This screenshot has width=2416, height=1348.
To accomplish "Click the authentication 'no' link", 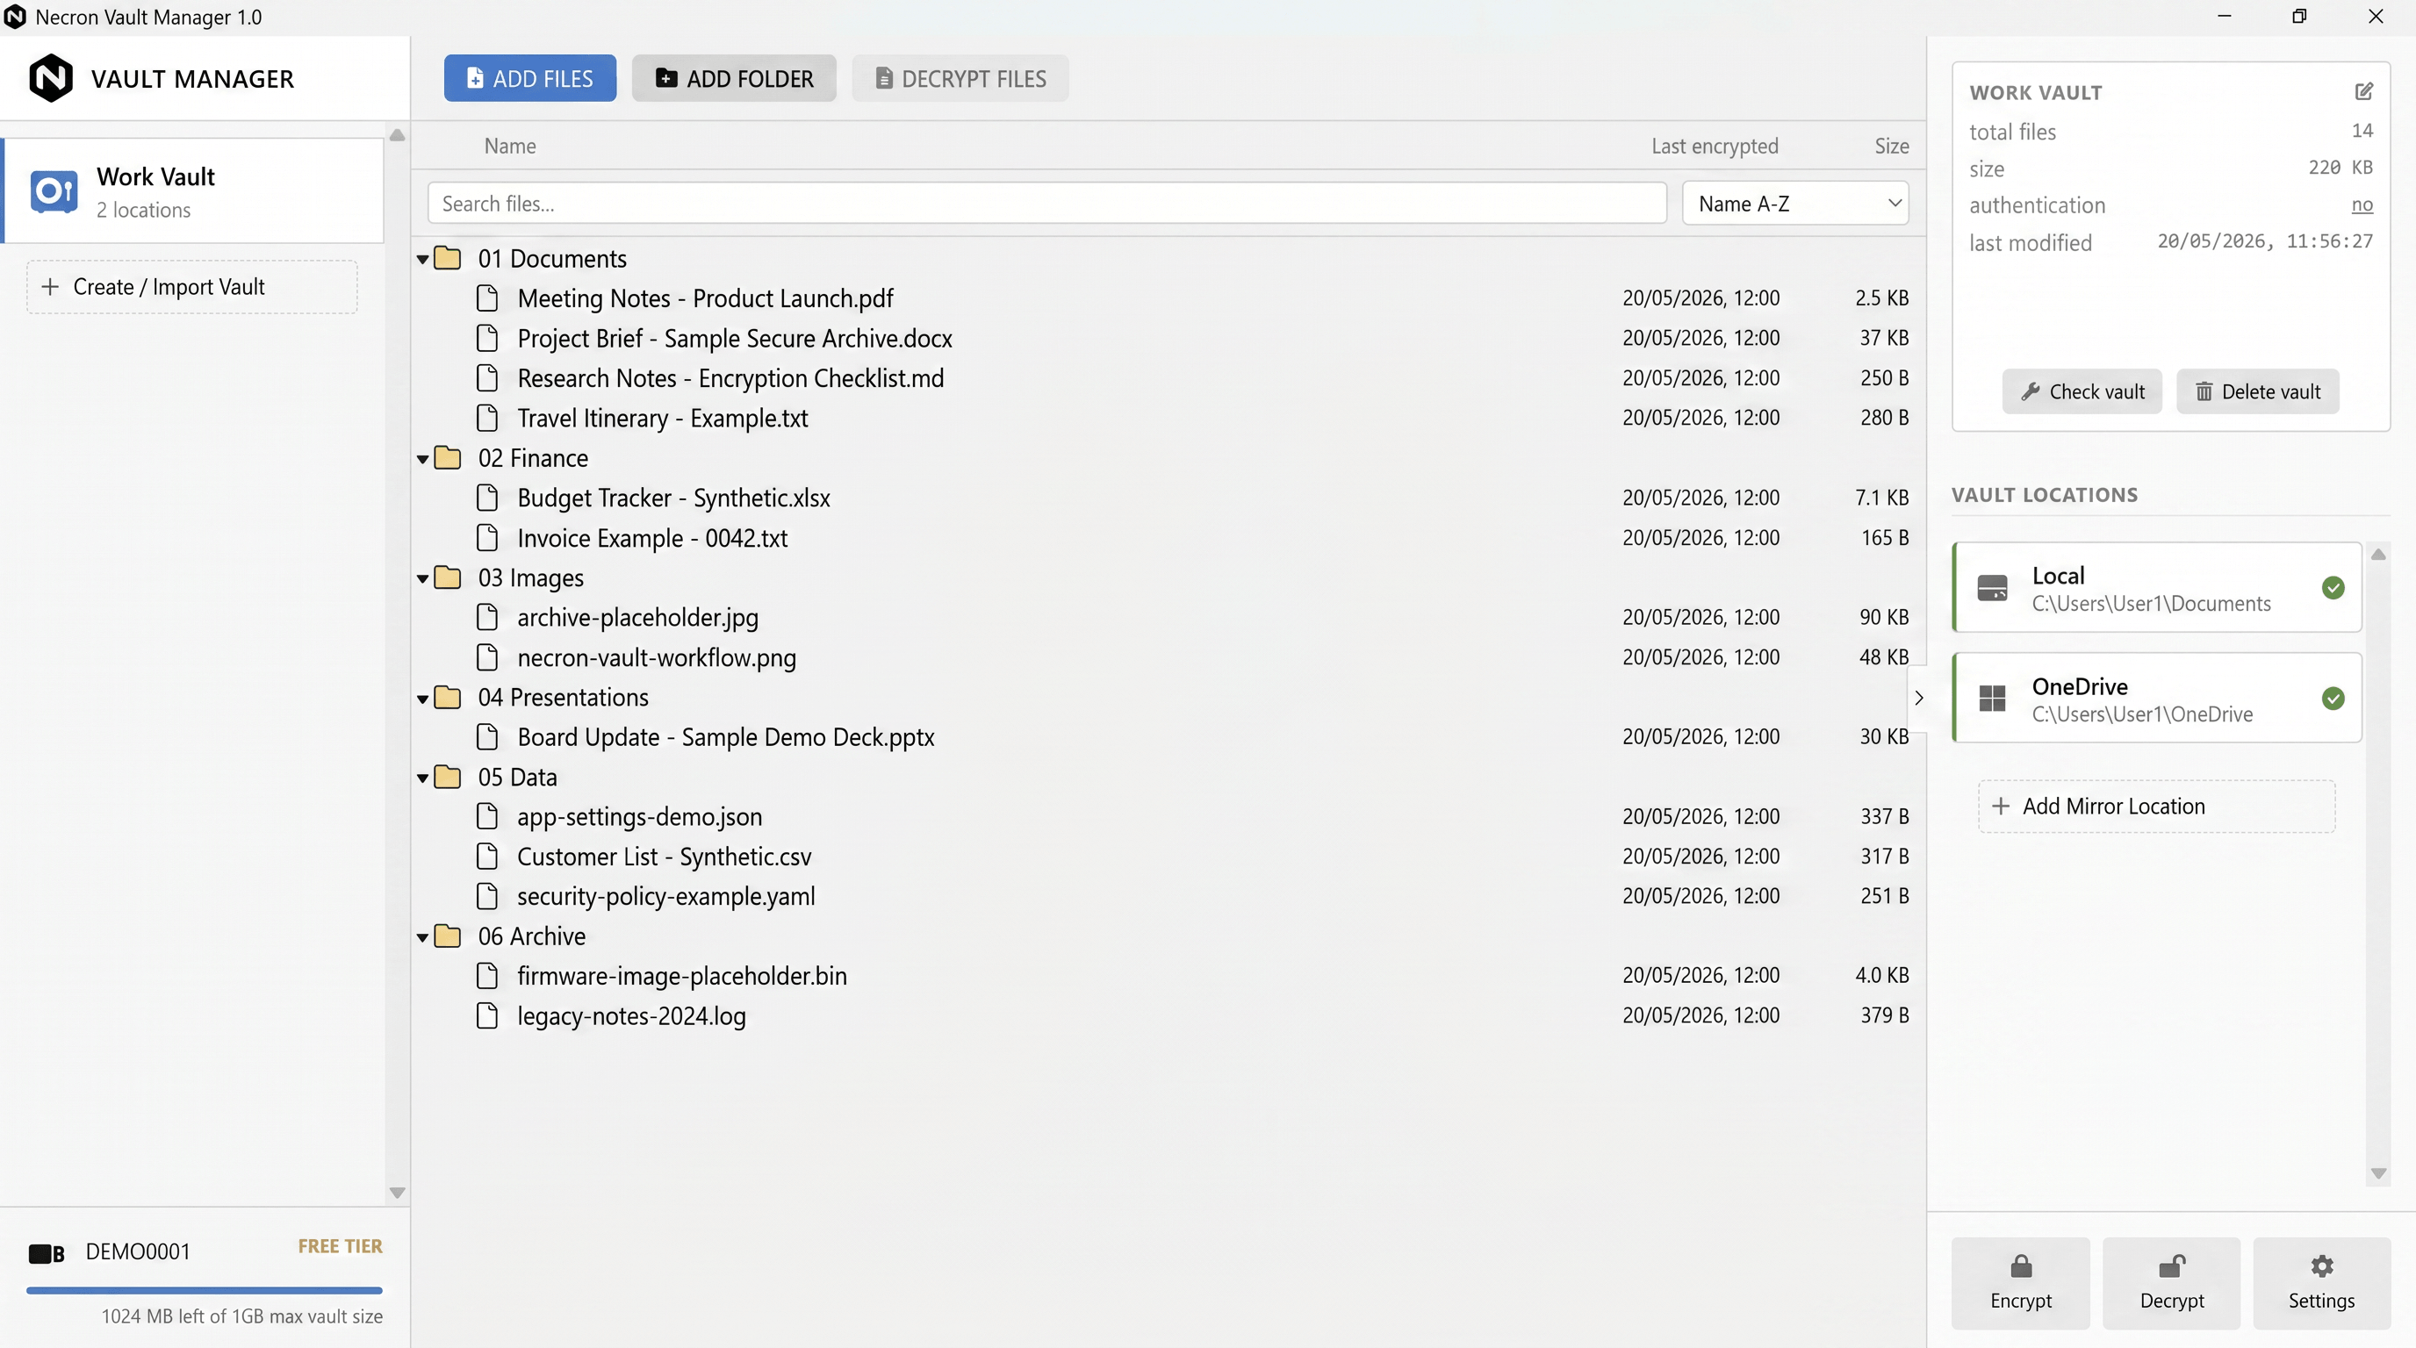I will 2362,204.
